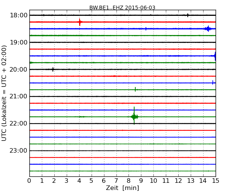Click the black spike on the 20:00 trace

click(53, 69)
